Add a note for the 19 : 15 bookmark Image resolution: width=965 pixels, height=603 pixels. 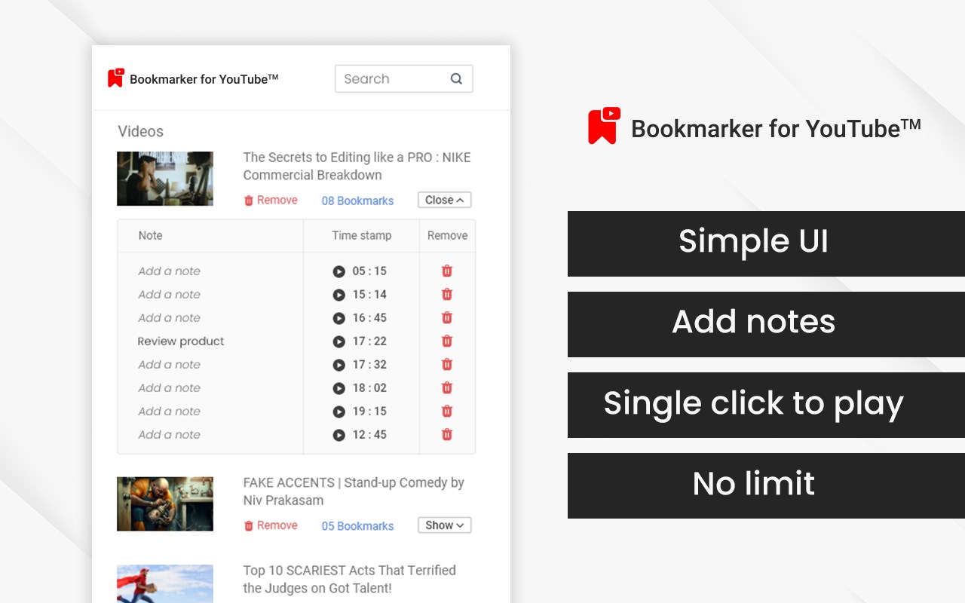pyautogui.click(x=170, y=411)
